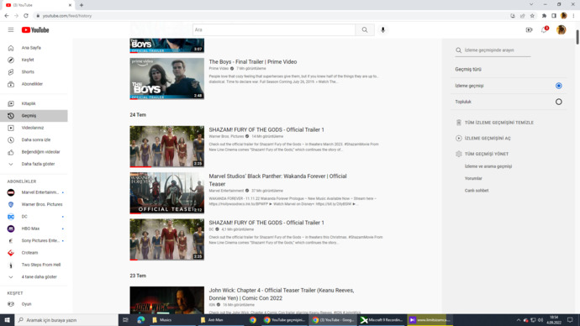
Task: Open John Wick Chapter 4 trailer title
Action: (x=282, y=294)
